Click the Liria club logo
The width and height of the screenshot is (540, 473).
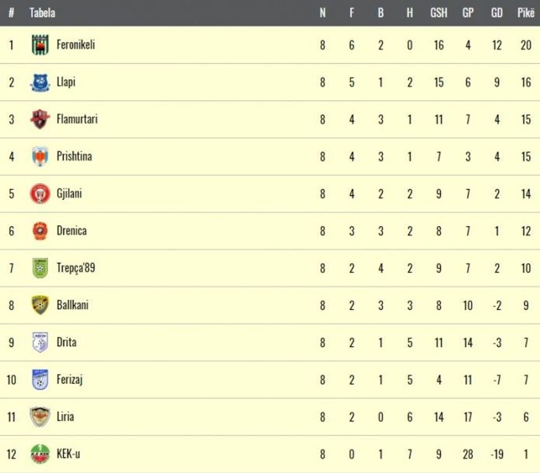tap(40, 417)
